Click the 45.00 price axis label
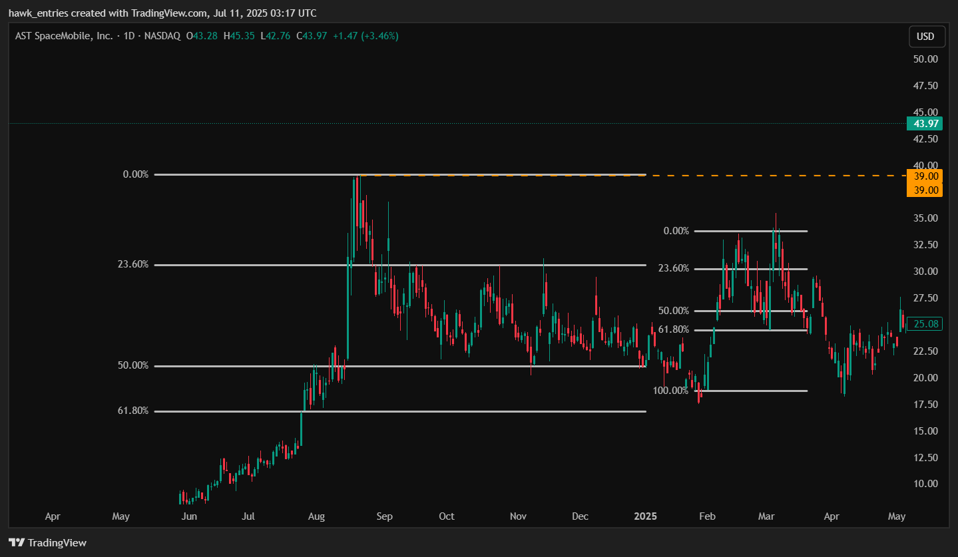Image resolution: width=958 pixels, height=557 pixels. tap(926, 112)
